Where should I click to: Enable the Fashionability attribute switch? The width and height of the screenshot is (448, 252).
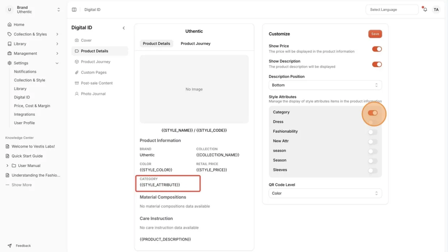[x=373, y=132]
